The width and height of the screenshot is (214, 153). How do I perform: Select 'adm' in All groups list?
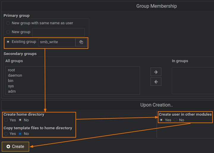pyautogui.click(x=12, y=91)
